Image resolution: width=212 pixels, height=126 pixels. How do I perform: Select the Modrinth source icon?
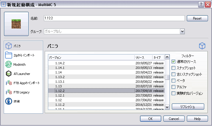point(9,64)
